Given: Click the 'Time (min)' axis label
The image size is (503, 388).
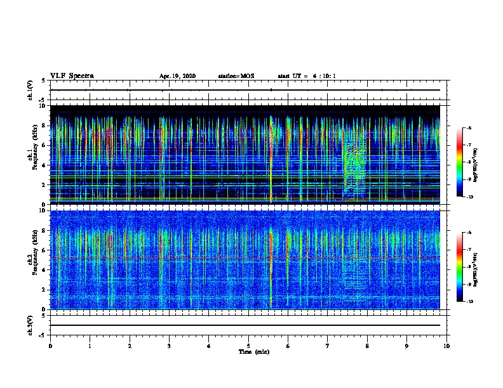Looking at the screenshot, I should 254,352.
